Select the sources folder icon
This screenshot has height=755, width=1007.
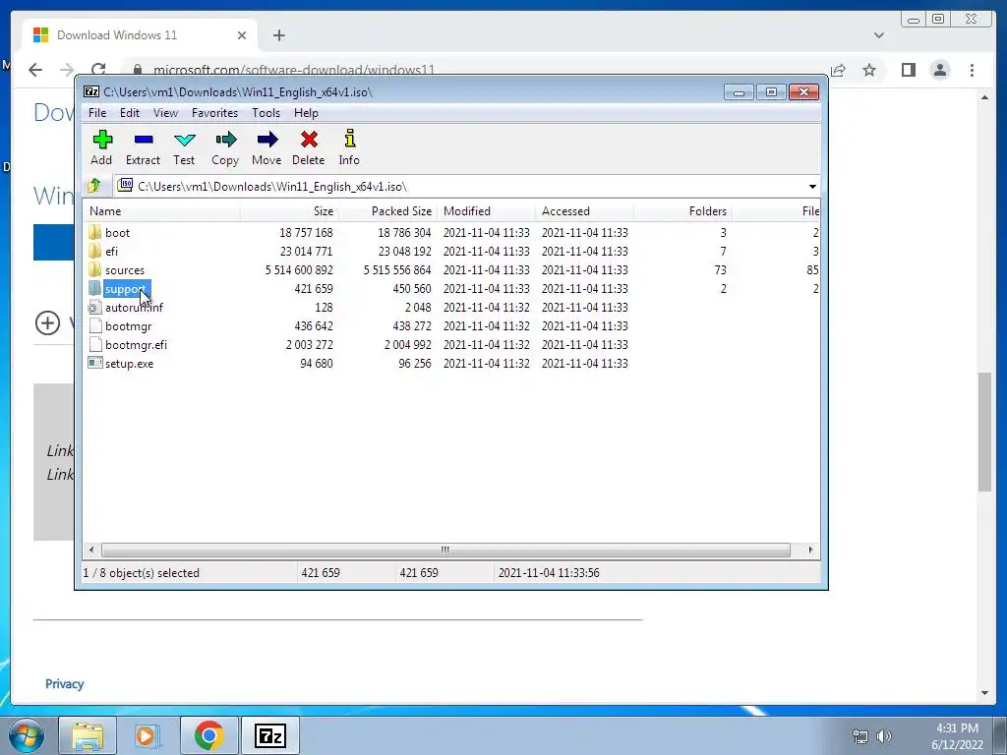(x=95, y=269)
